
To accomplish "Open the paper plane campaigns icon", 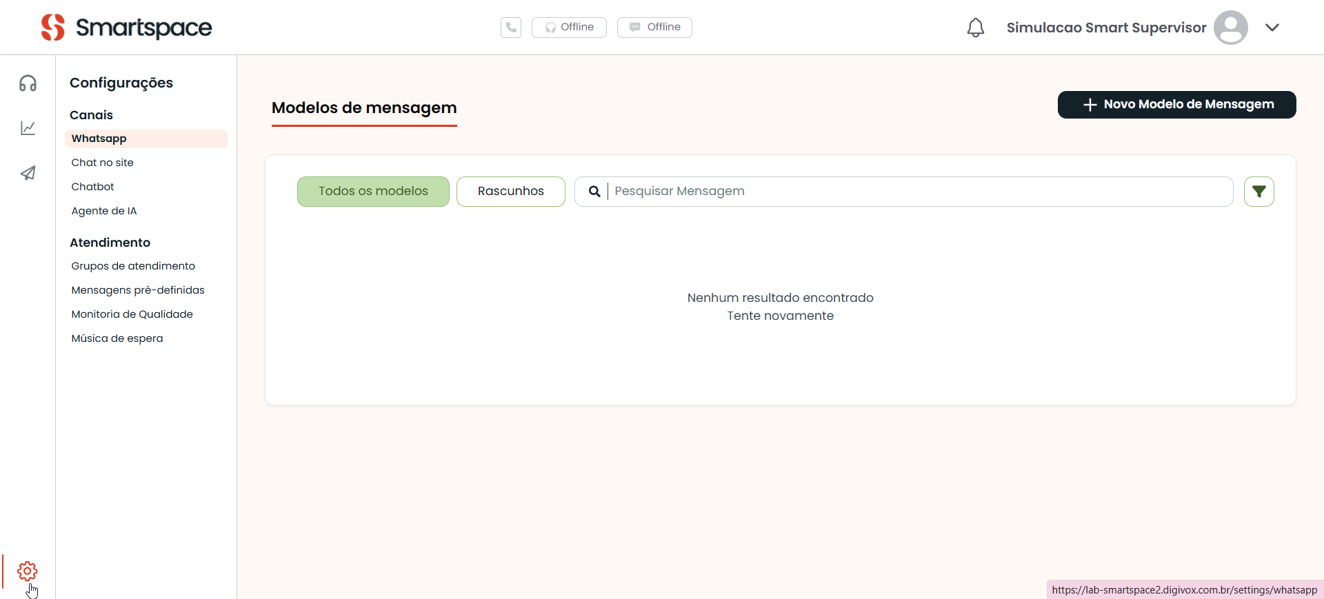I will [x=28, y=173].
